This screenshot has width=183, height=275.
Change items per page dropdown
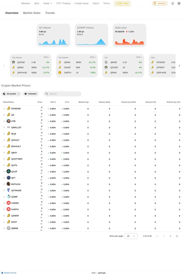(x=131, y=236)
